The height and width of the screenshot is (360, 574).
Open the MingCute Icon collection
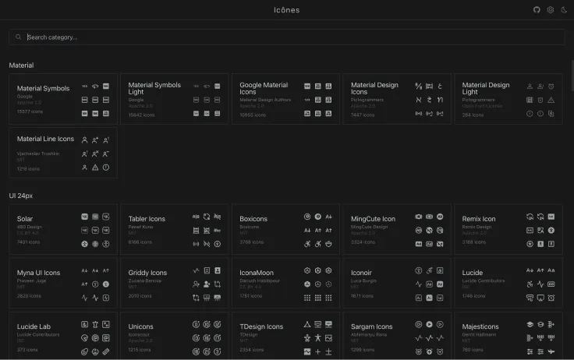pos(397,229)
